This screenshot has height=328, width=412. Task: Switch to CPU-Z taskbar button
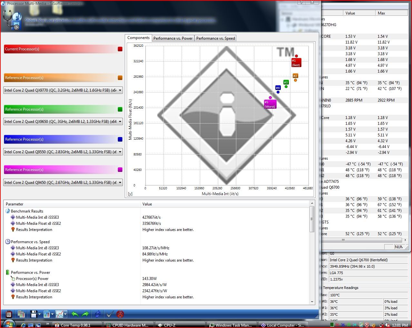pos(180,325)
